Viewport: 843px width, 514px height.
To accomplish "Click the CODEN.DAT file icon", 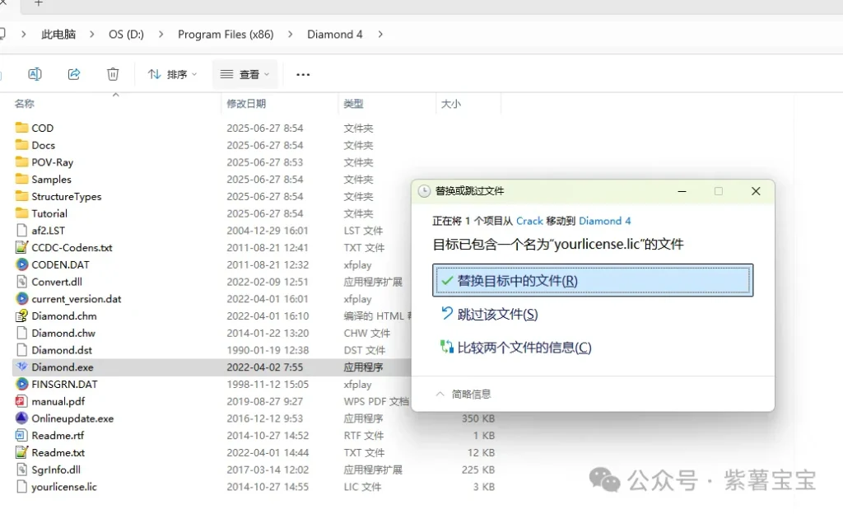I will coord(22,264).
